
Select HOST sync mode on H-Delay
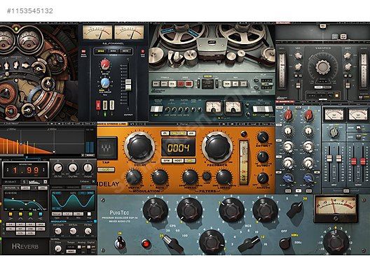point(178,161)
